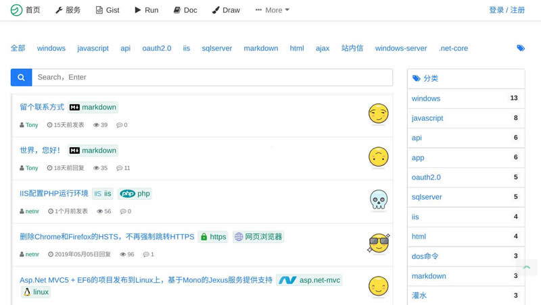Open the Run page in navbar
This screenshot has height=305, width=541.
pos(146,10)
